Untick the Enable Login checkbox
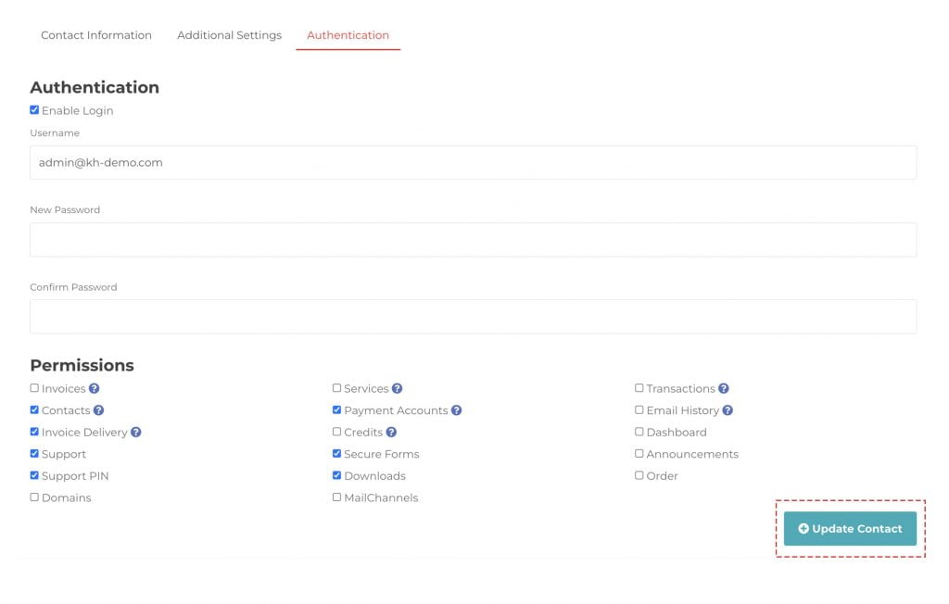Screen dimensions: 949x604 click(34, 110)
